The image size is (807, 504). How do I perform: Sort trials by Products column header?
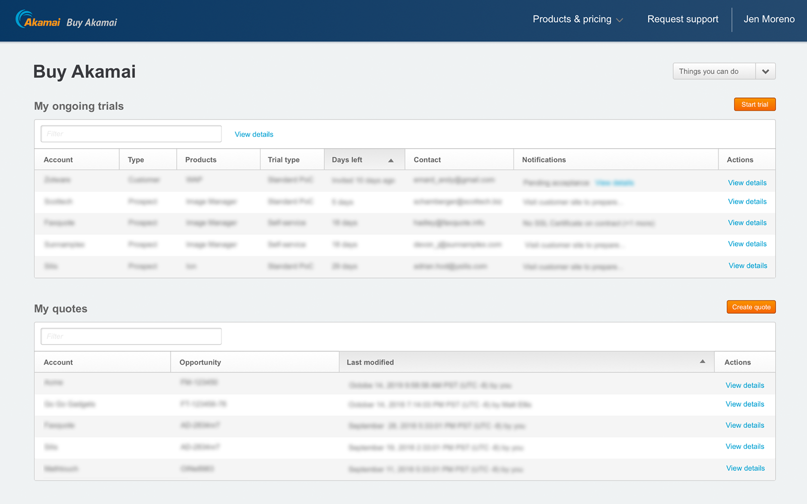coord(218,159)
